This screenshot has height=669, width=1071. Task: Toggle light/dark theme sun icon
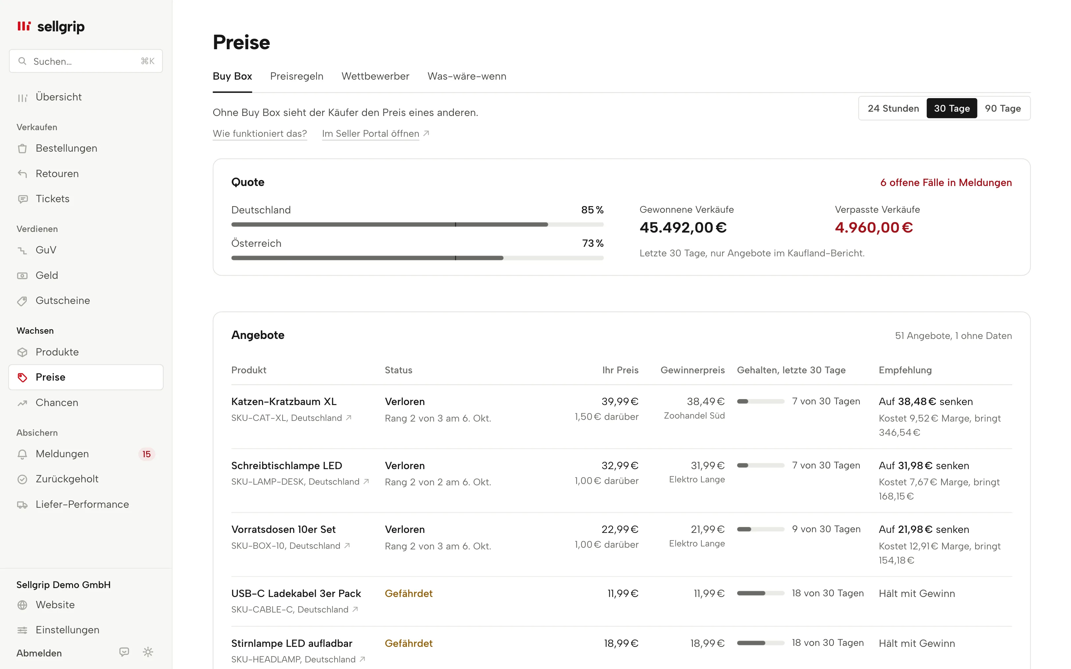pos(148,652)
